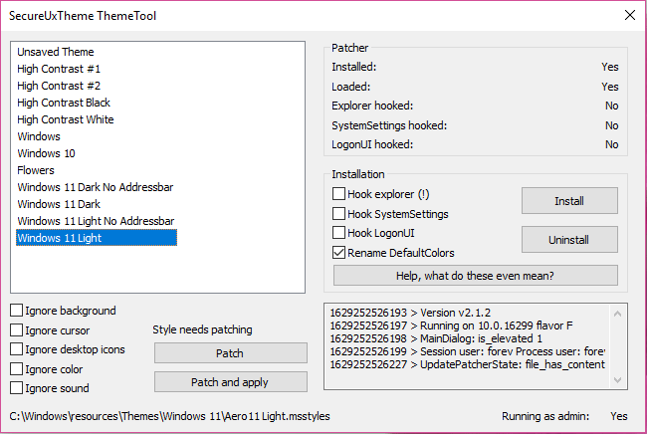647x434 pixels.
Task: Click the Install button
Action: (569, 201)
